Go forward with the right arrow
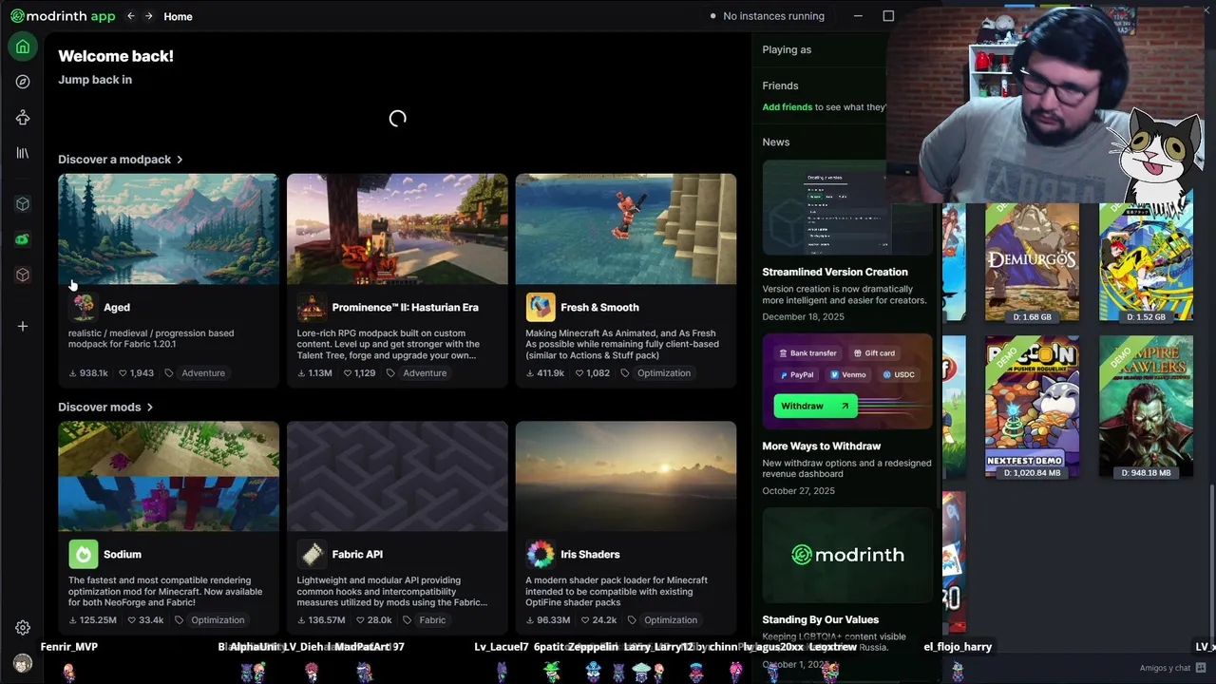This screenshot has height=684, width=1216. coord(148,16)
